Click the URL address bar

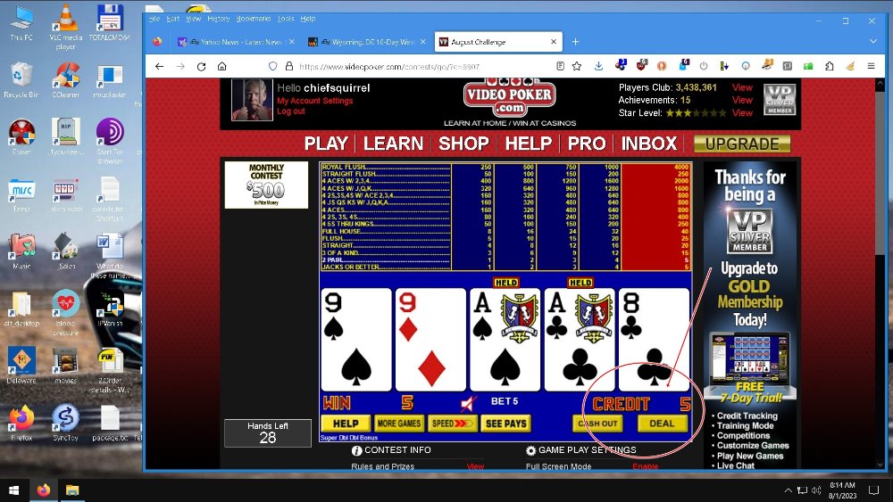pos(420,66)
